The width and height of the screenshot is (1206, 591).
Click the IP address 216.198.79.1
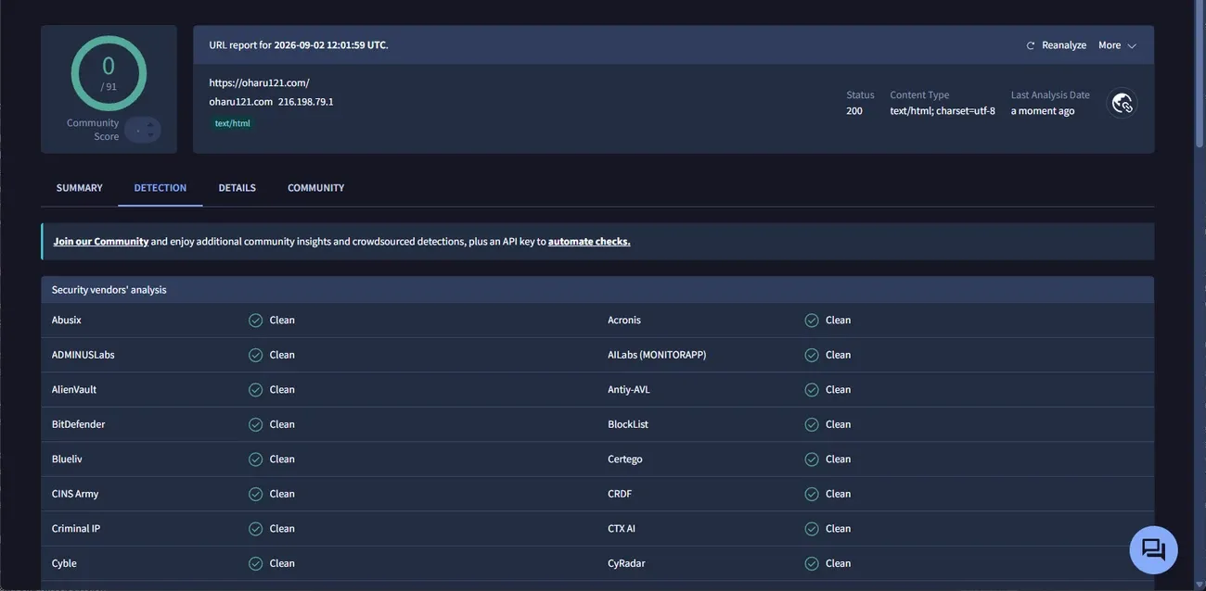point(306,102)
